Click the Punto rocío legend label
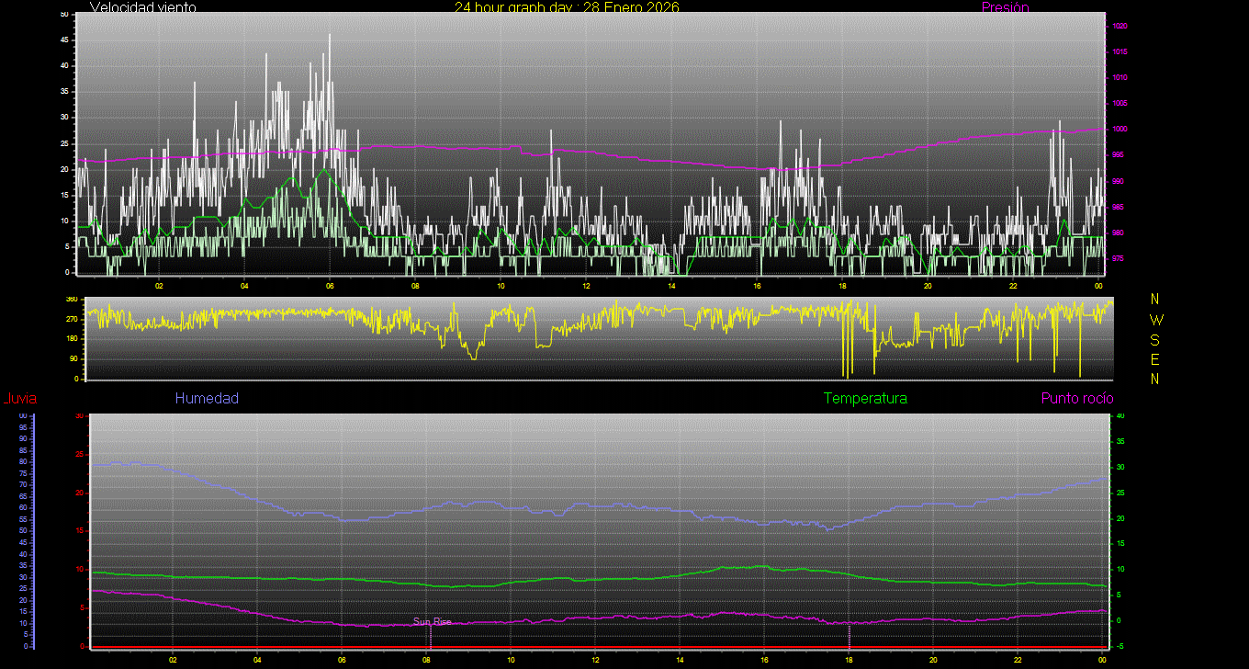Screen dimensions: 1249x669 (x=1076, y=398)
